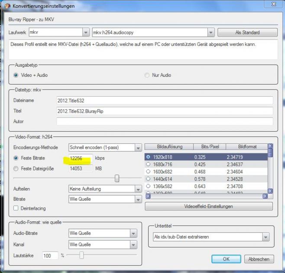Click the Titel input field
This screenshot has height=273, width=285.
(x=165, y=111)
